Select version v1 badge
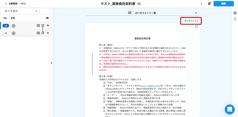Image resolution: width=238 pixels, height=117 pixels. click(x=6, y=33)
